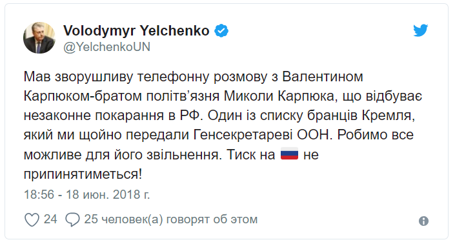Viewport: 455px width, 242px height.
Task: Click the Volodymyr Yelchenko display name
Action: click(x=136, y=31)
